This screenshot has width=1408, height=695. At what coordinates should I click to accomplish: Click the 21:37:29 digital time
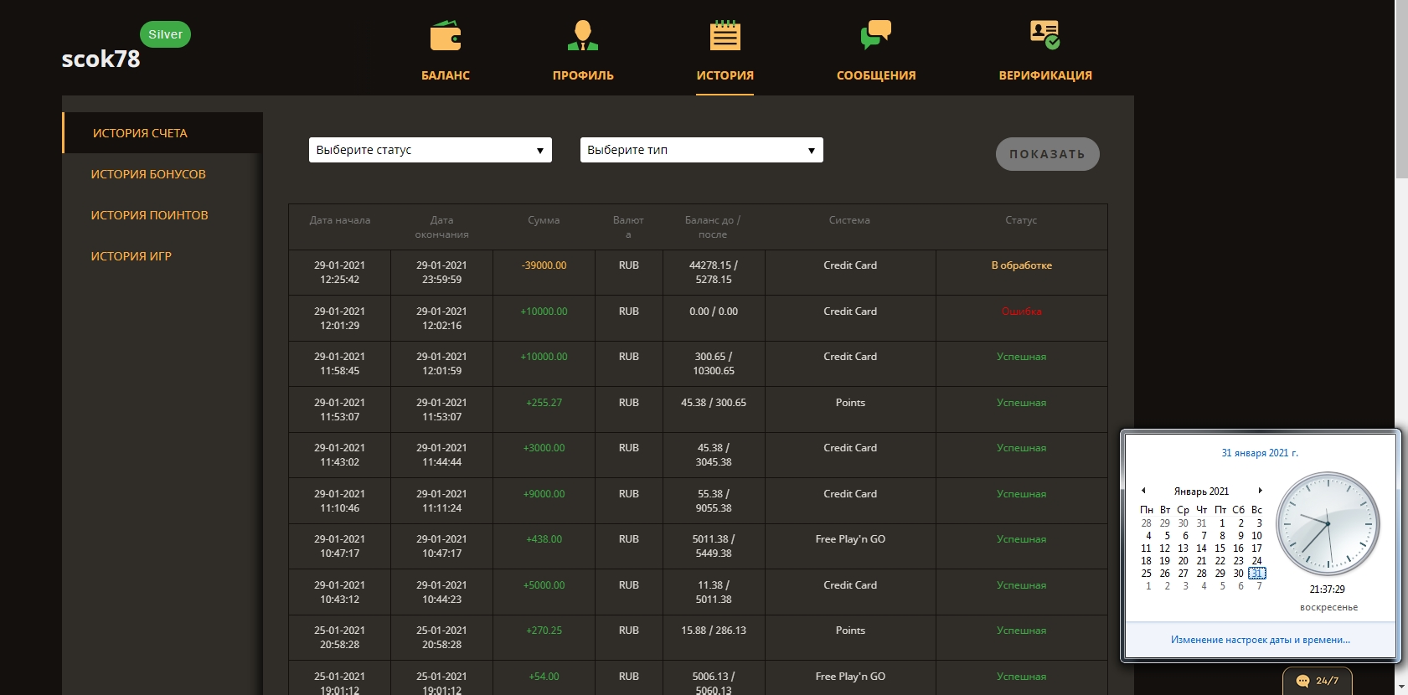point(1327,589)
